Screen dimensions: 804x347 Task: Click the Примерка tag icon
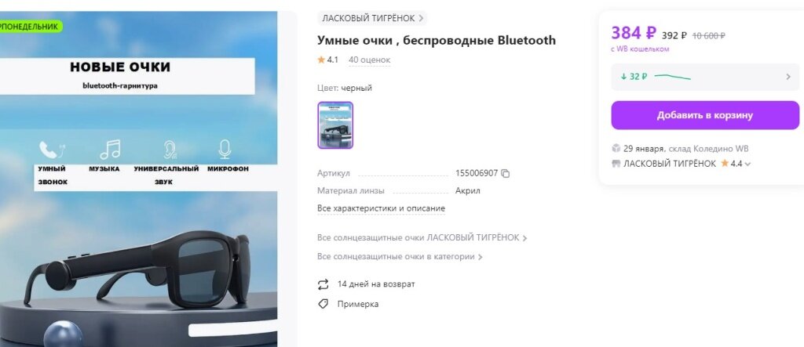pyautogui.click(x=323, y=304)
